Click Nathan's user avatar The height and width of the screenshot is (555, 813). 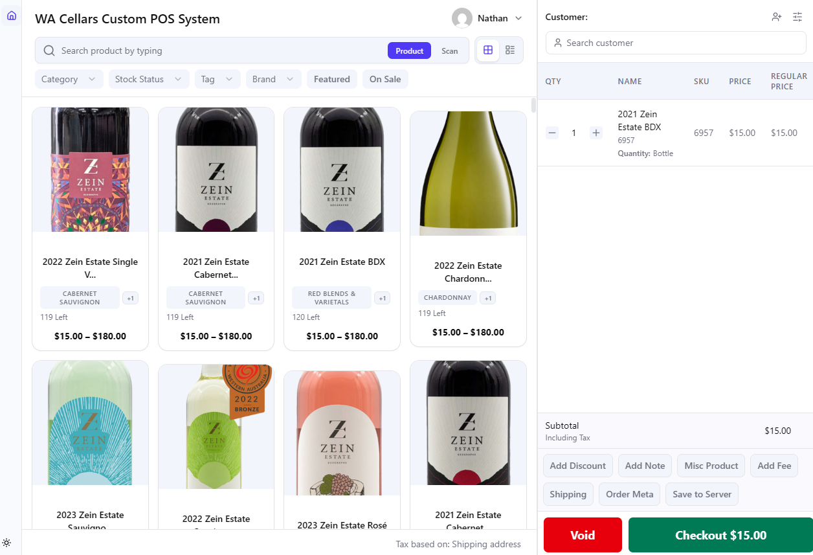[x=462, y=18]
